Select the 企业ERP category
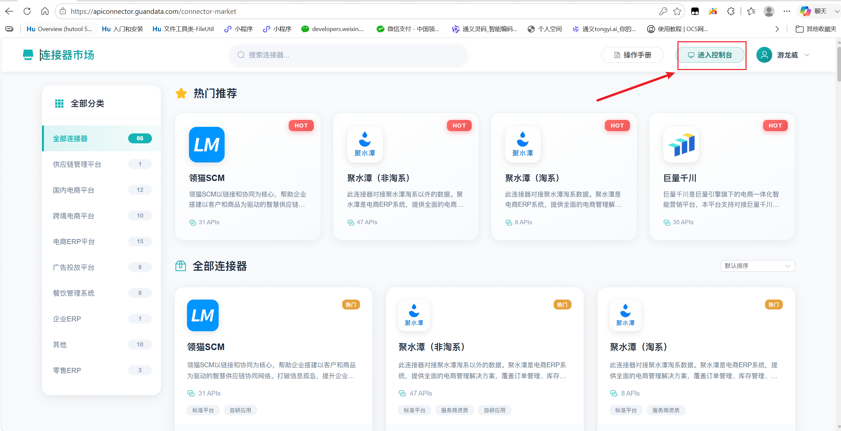The height and width of the screenshot is (431, 841). pos(101,319)
